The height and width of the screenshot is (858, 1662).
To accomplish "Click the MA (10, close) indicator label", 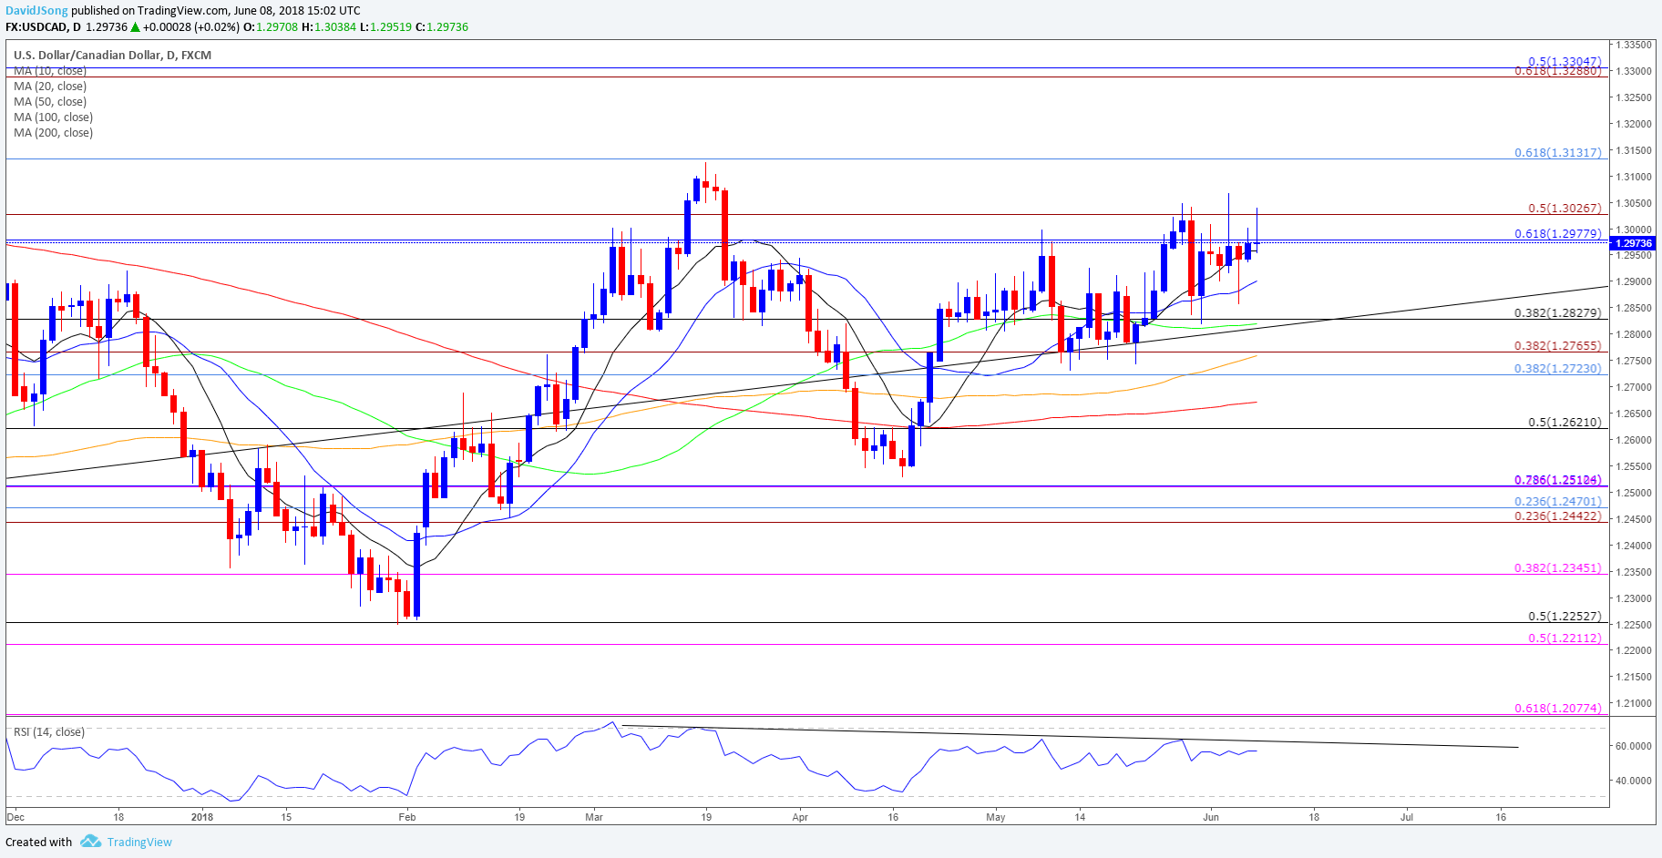I will [x=50, y=71].
